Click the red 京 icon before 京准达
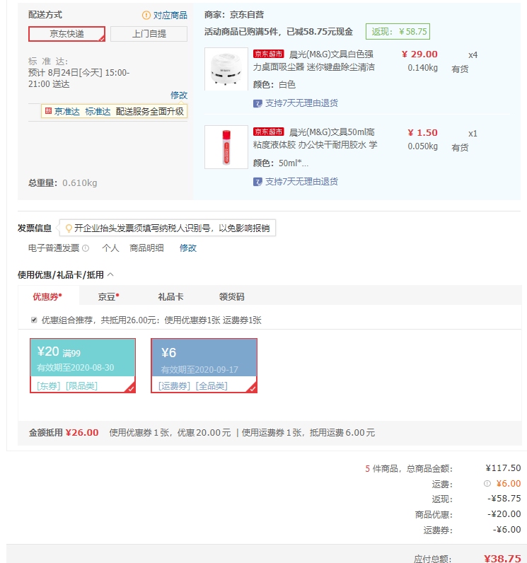Image resolution: width=527 pixels, height=563 pixels. coord(49,111)
